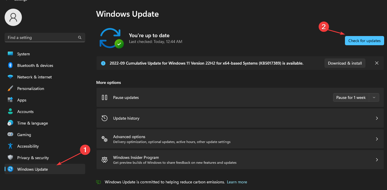Open Time & language label
Viewport: 387px width, 190px height.
(x=33, y=123)
